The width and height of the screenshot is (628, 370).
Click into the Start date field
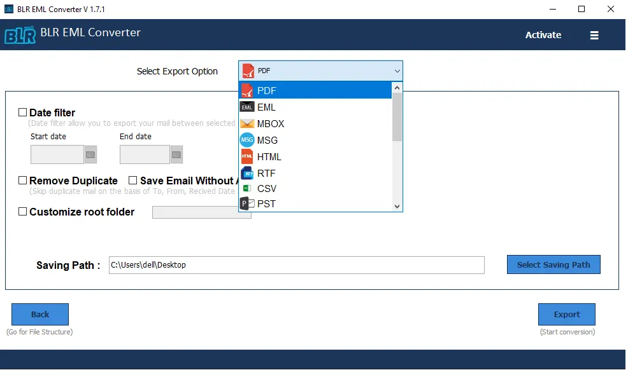tap(57, 154)
